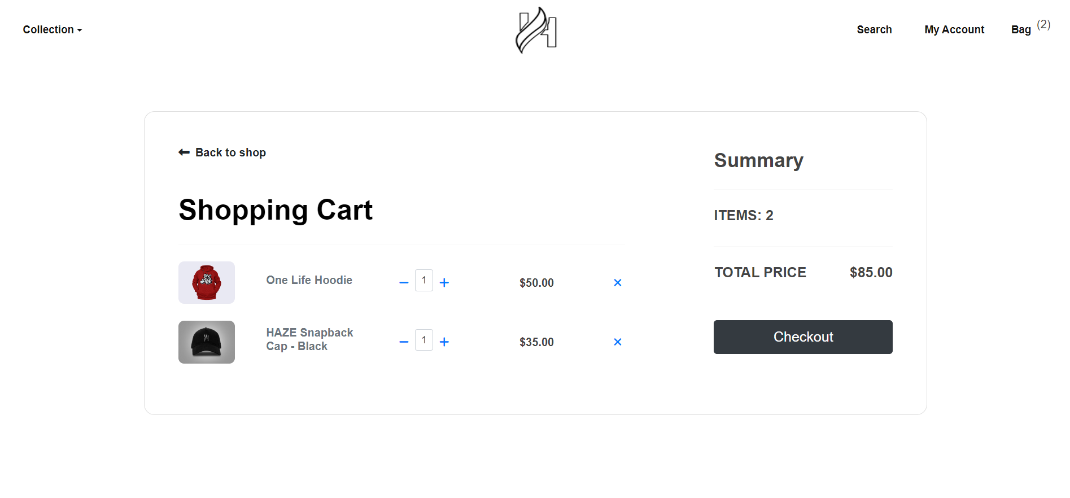Click the Back to shop link

[x=230, y=152]
